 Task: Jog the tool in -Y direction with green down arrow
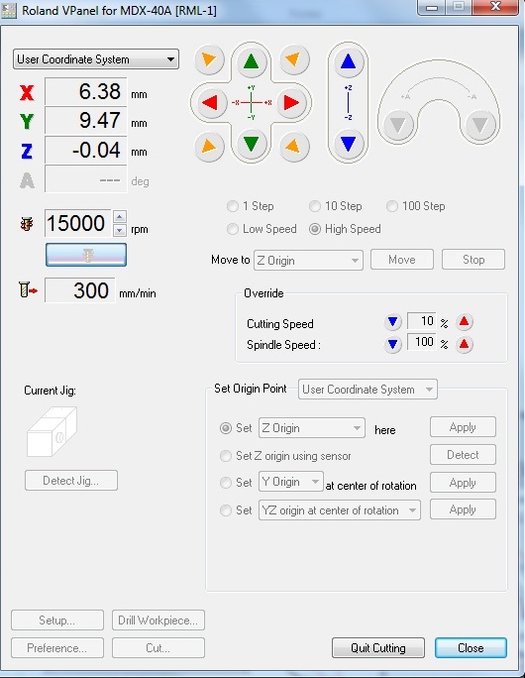point(251,145)
